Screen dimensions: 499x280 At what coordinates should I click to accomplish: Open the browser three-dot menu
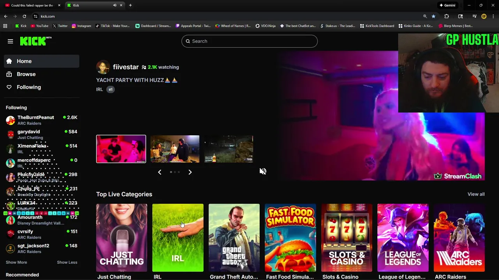(493, 16)
